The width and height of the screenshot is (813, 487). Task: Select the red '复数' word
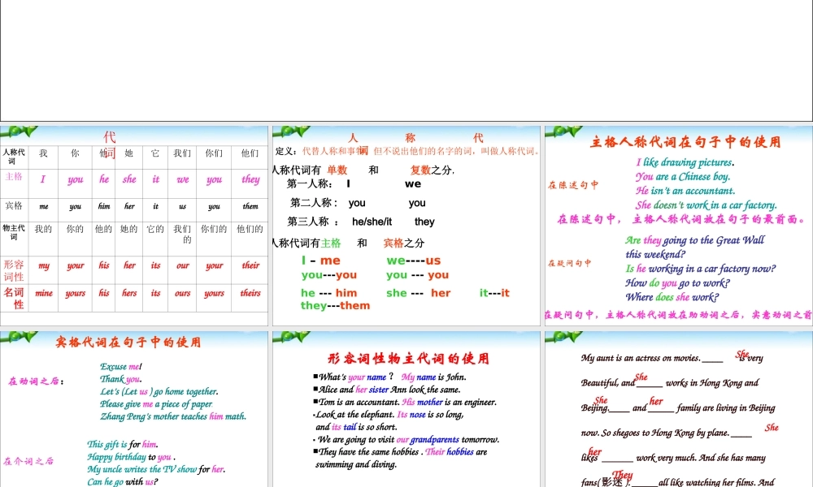point(420,170)
